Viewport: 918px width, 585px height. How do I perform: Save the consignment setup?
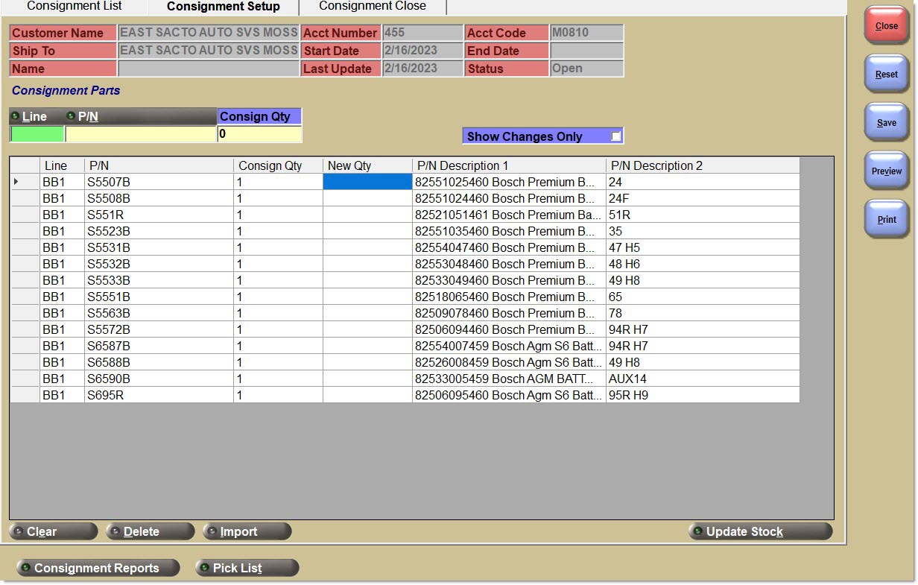tap(886, 123)
